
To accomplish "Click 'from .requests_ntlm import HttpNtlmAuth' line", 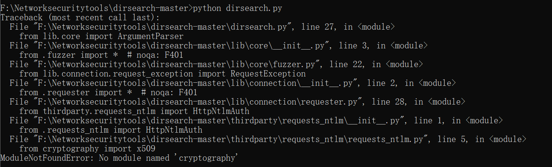I will [111, 130].
